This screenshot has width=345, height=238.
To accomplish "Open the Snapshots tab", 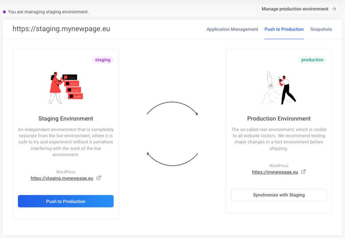I will coord(321,29).
